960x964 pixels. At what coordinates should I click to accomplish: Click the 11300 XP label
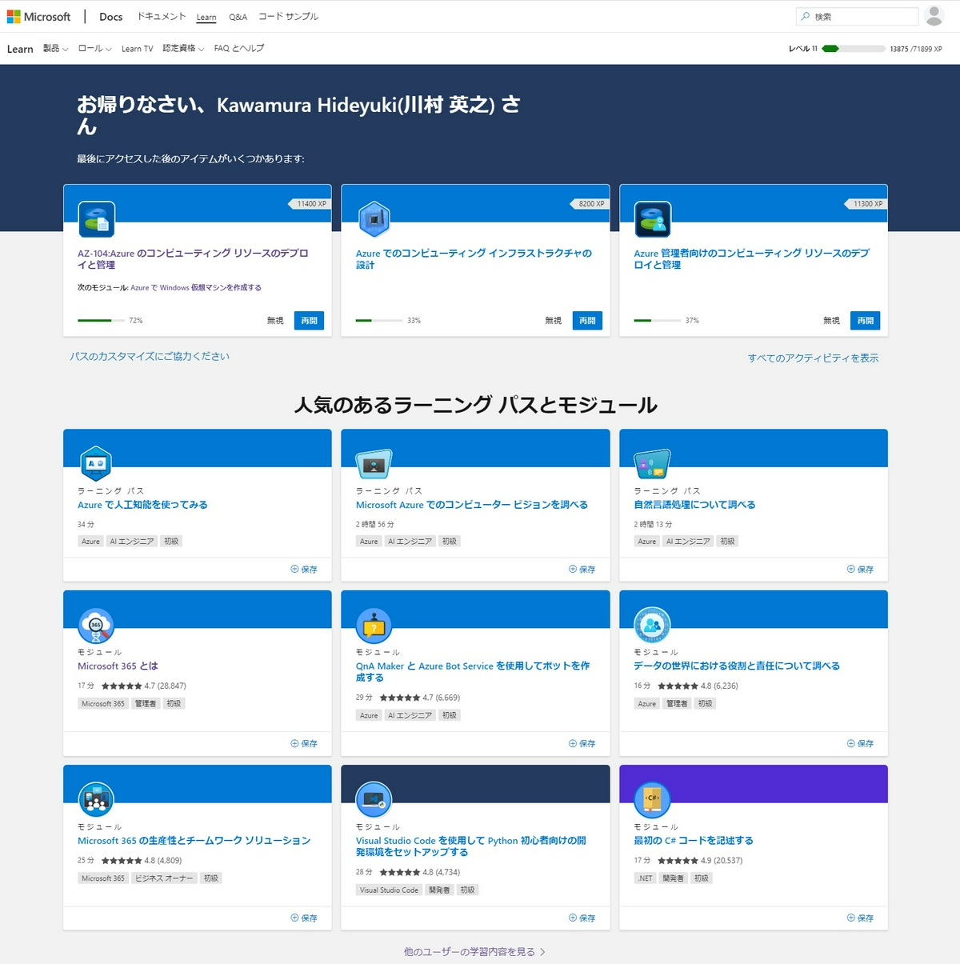click(867, 204)
